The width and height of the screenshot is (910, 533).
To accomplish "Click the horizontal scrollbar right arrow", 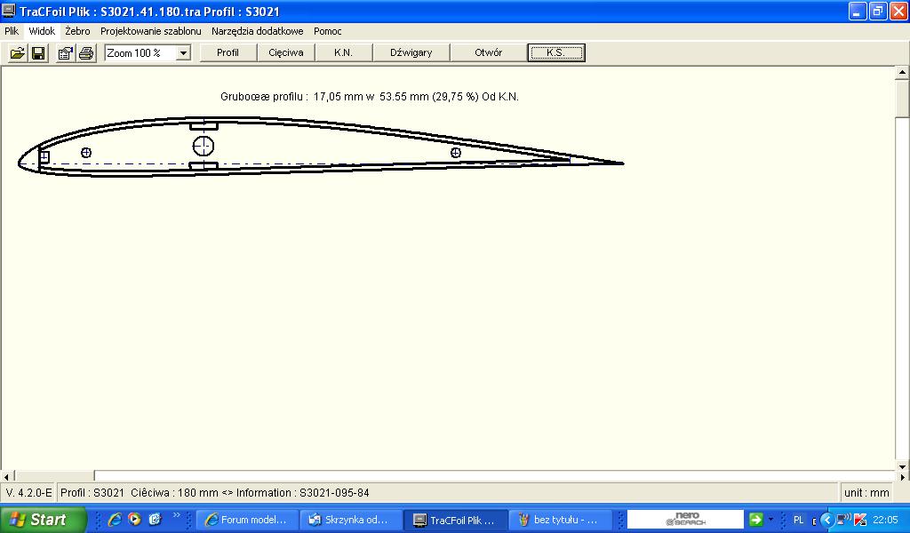I will point(889,476).
